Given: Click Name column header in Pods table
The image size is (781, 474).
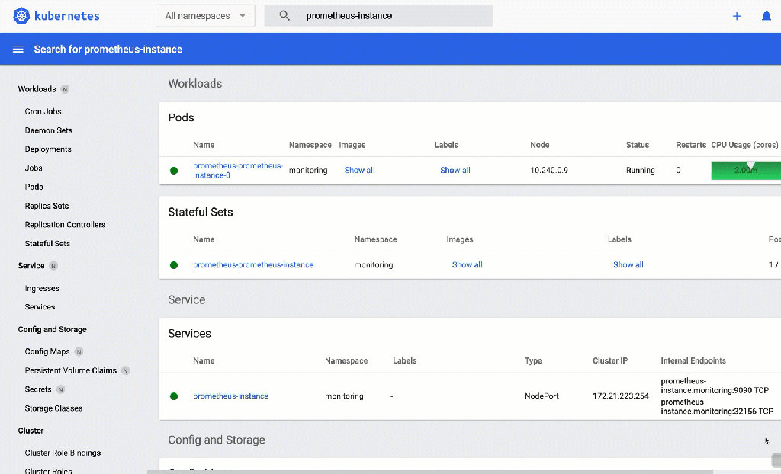Looking at the screenshot, I should tap(204, 145).
